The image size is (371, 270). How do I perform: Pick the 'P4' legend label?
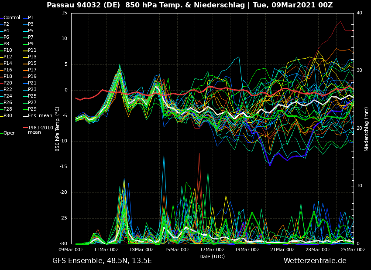6,30
